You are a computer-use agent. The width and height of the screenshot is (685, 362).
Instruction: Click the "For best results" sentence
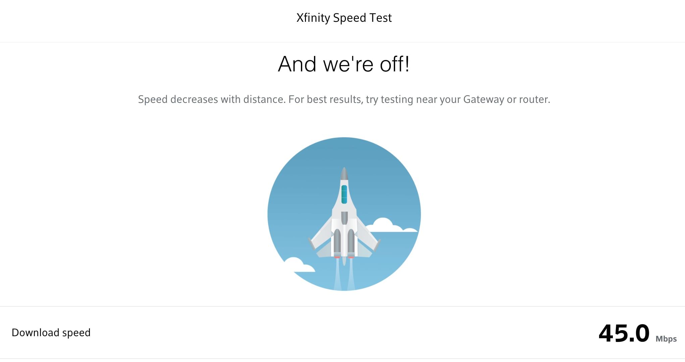(419, 99)
